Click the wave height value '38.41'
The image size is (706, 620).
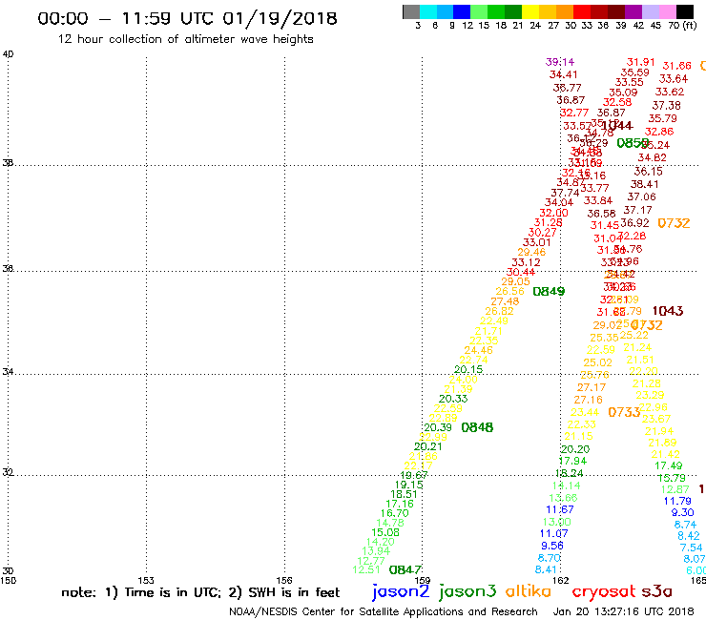644,184
